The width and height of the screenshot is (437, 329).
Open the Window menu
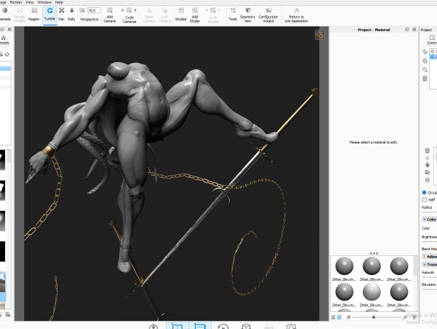point(44,2)
